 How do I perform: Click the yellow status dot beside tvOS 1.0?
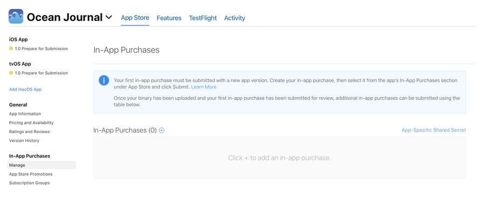pos(11,73)
